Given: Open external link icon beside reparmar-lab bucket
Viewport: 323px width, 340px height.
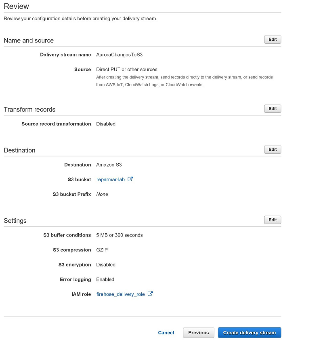Looking at the screenshot, I should point(130,179).
